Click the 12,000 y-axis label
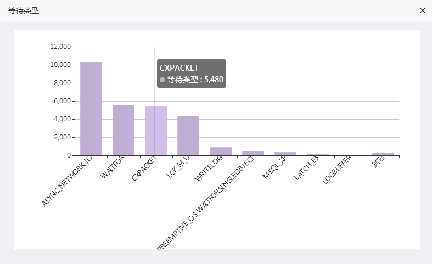Viewport: 432px width, 264px height. point(60,47)
